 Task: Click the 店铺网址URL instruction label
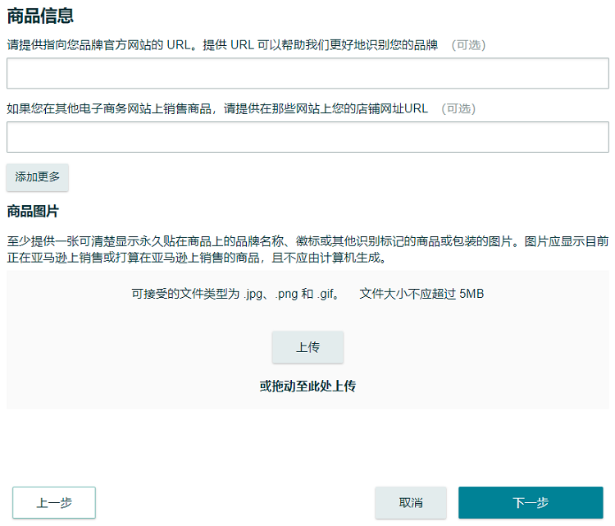click(217, 108)
